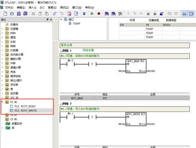Select the 程序控制 folder
The height and width of the screenshot is (148, 196).
point(15,76)
